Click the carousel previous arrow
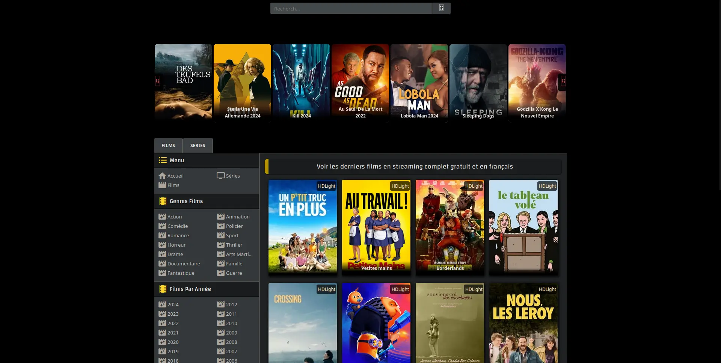 [x=157, y=81]
